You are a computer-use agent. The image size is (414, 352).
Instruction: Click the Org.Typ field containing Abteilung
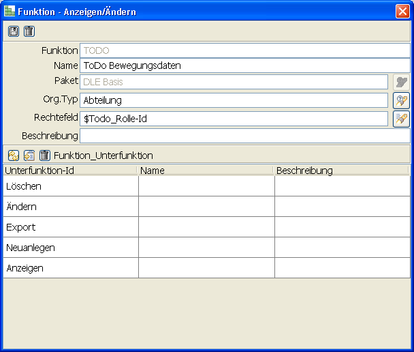(235, 100)
